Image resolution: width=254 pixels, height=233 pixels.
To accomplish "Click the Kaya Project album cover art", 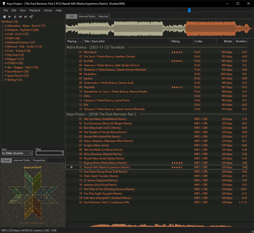I will pos(33,195).
